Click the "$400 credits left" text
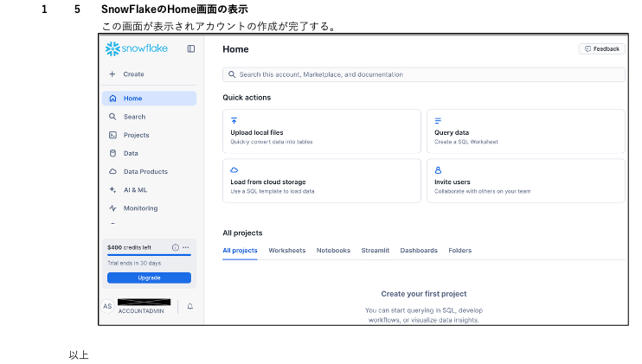 tap(130, 247)
